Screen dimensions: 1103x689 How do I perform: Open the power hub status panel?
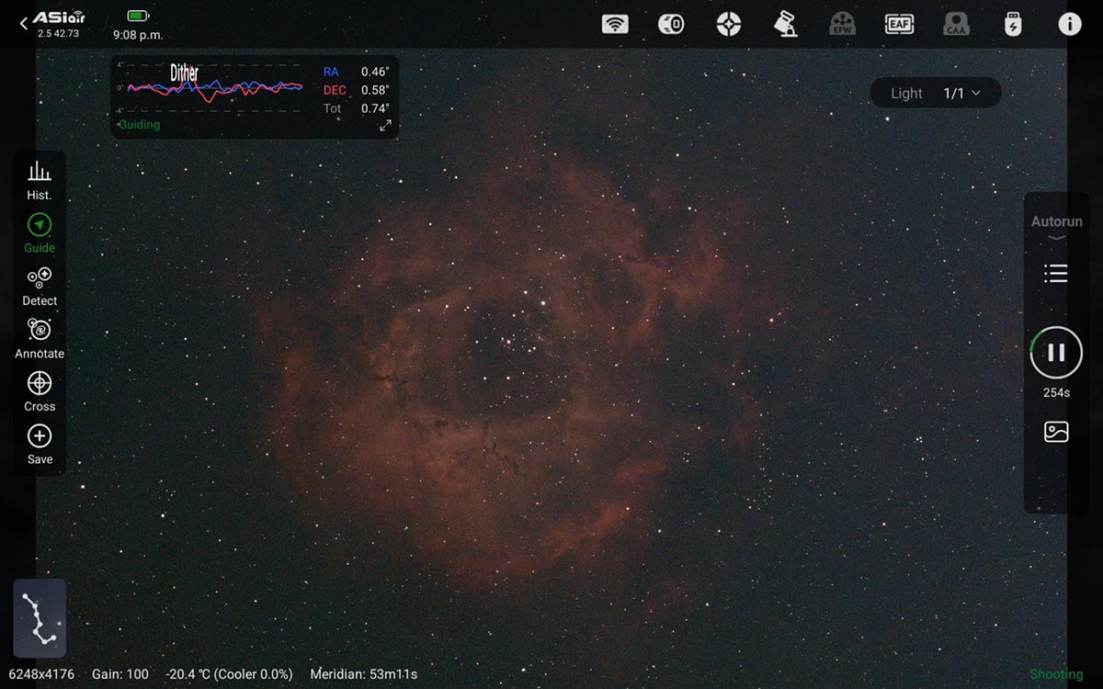coord(1013,24)
